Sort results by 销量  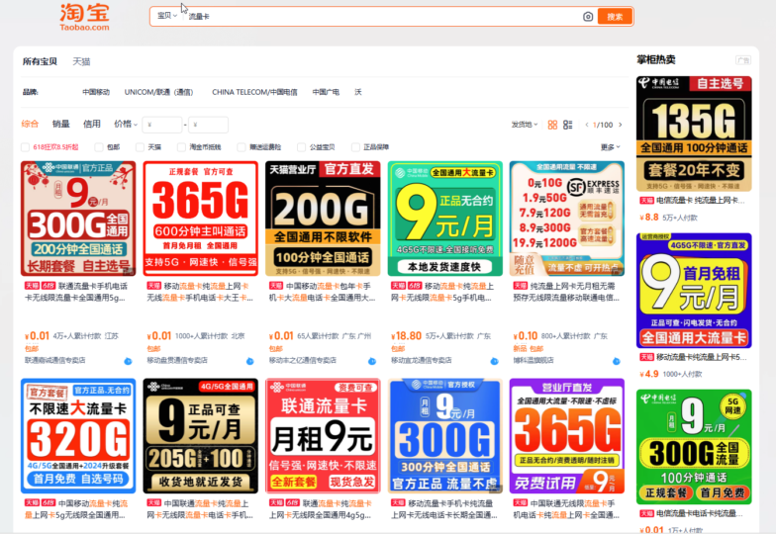pos(61,124)
